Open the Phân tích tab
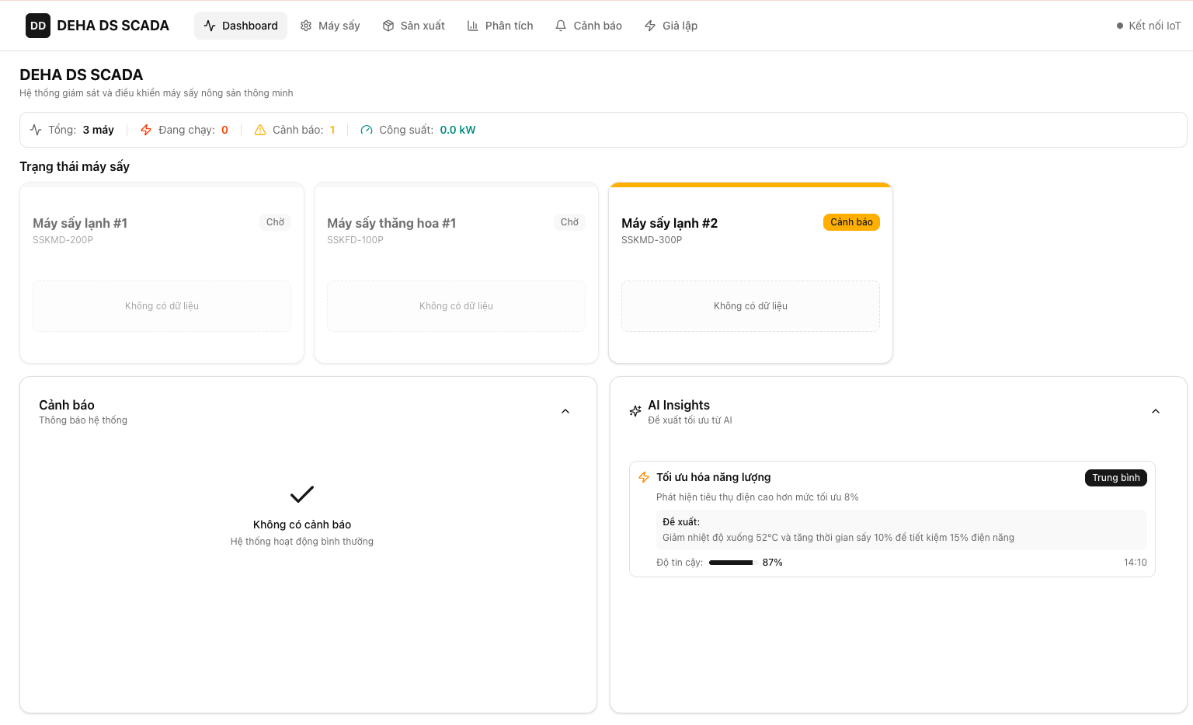1193x725 pixels. pos(500,26)
